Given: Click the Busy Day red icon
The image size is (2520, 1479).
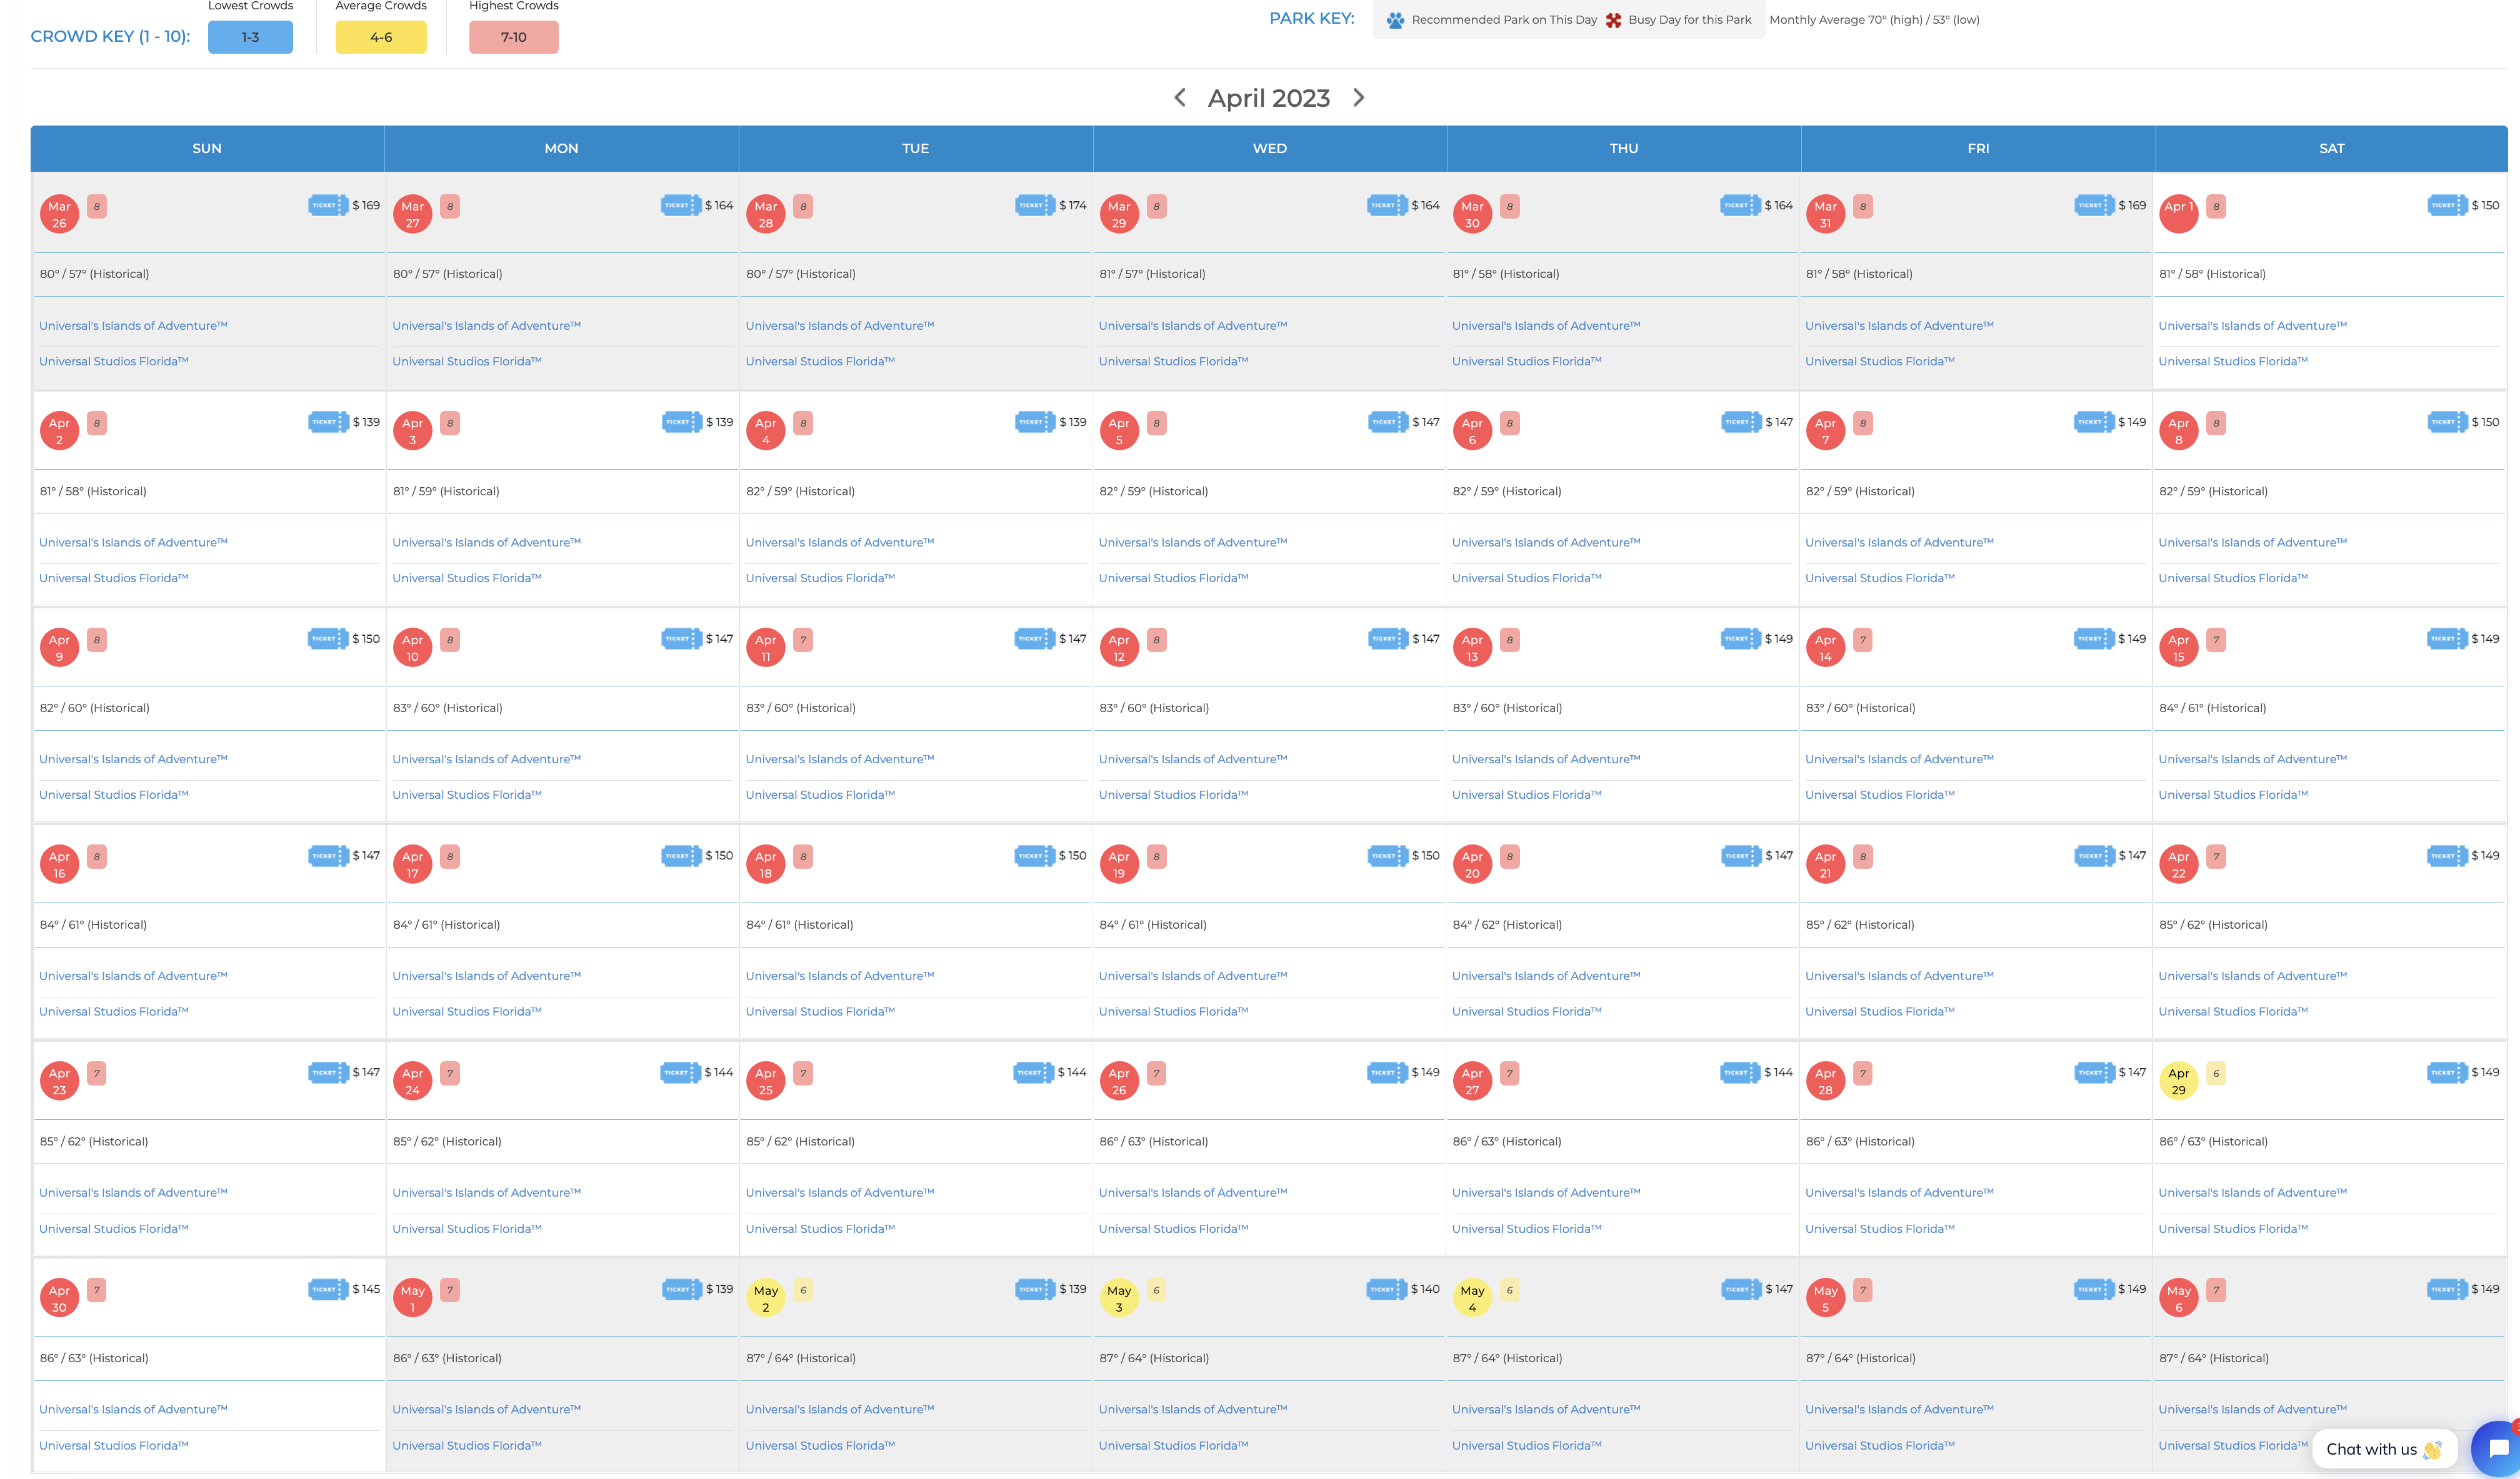Looking at the screenshot, I should coord(1613,20).
